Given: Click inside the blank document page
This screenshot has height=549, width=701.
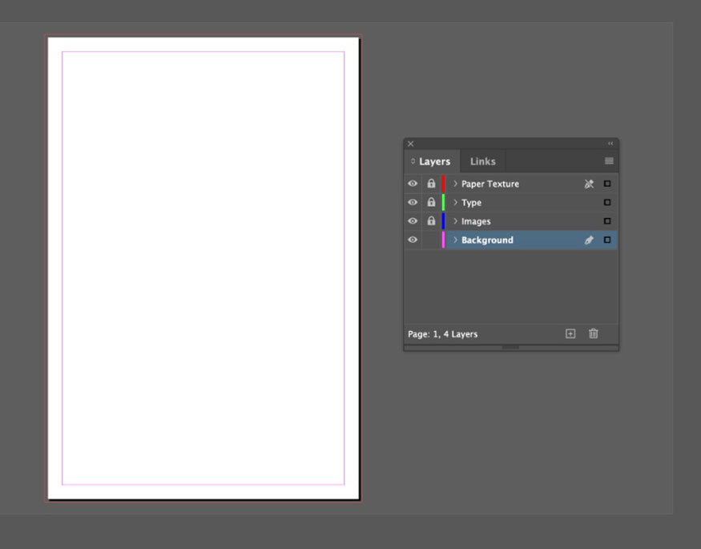Looking at the screenshot, I should tap(203, 268).
